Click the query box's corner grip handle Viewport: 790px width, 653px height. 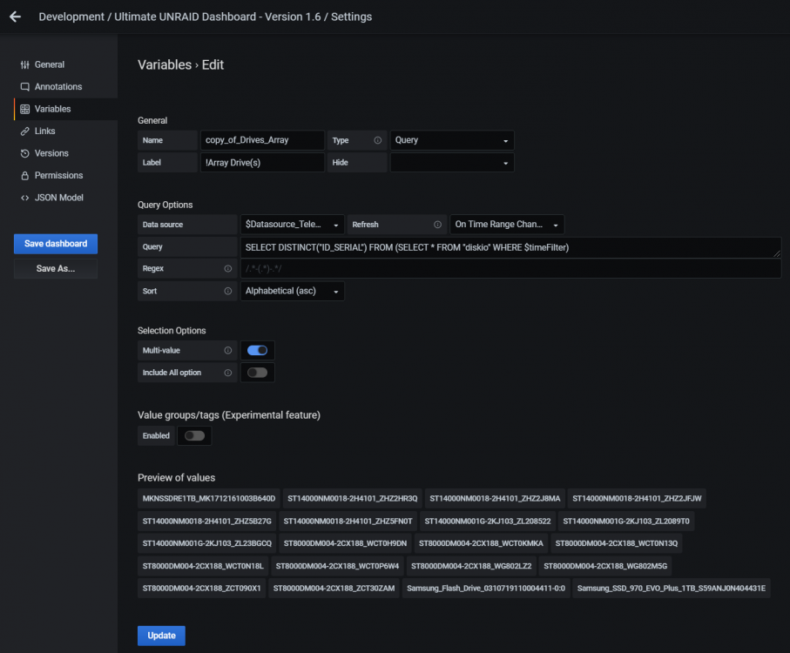click(x=777, y=253)
